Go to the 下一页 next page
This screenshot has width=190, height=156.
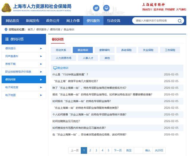click(x=118, y=150)
